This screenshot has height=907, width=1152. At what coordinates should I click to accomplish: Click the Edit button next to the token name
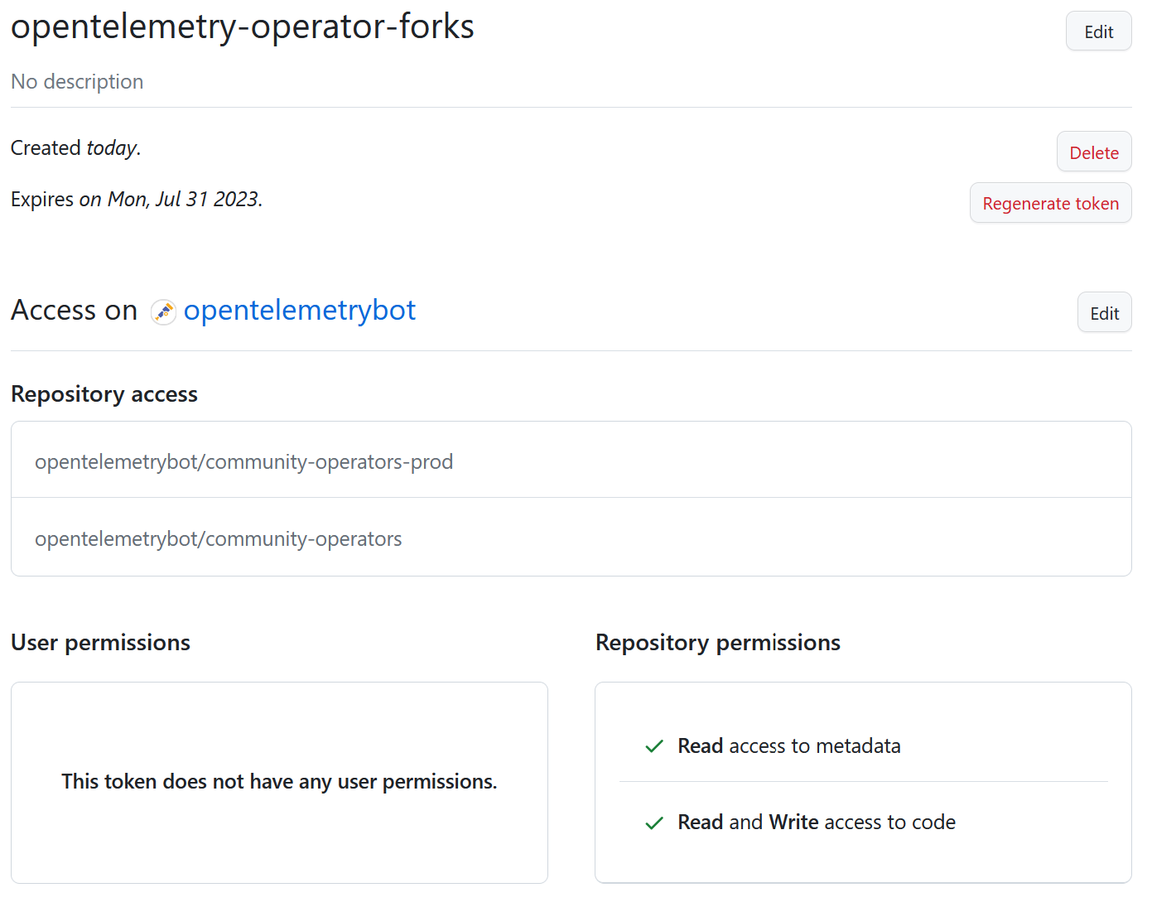(1098, 31)
